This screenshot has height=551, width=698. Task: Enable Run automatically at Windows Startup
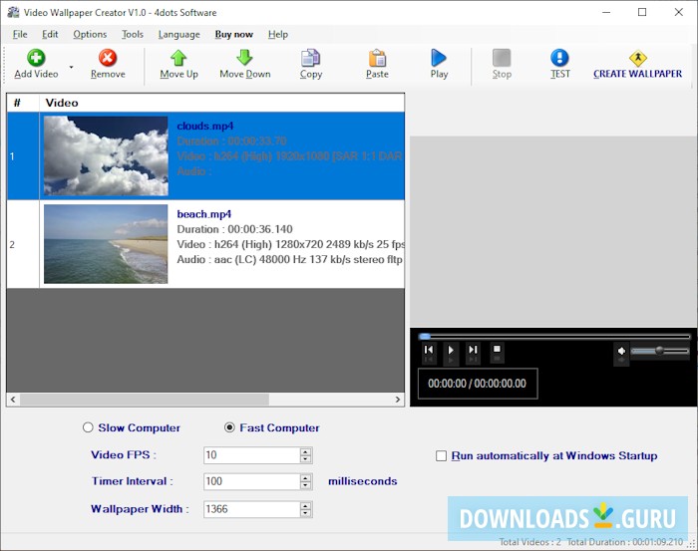tap(442, 456)
